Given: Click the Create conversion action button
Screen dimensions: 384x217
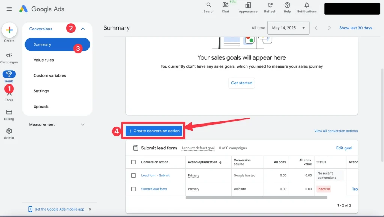Looking at the screenshot, I should tap(153, 130).
